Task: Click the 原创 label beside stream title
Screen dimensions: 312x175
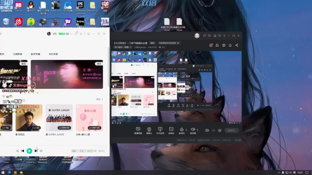Action: (x=152, y=43)
